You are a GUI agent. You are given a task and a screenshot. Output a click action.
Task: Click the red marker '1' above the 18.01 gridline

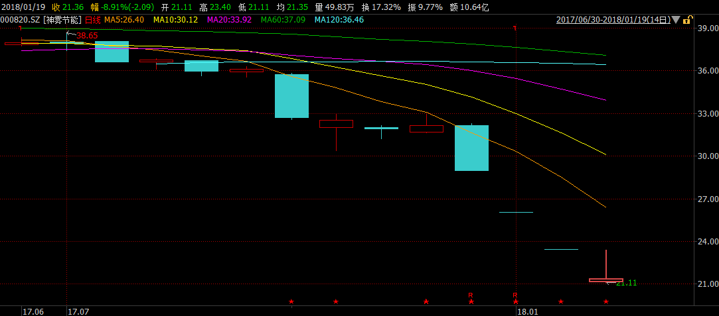pyautogui.click(x=516, y=28)
